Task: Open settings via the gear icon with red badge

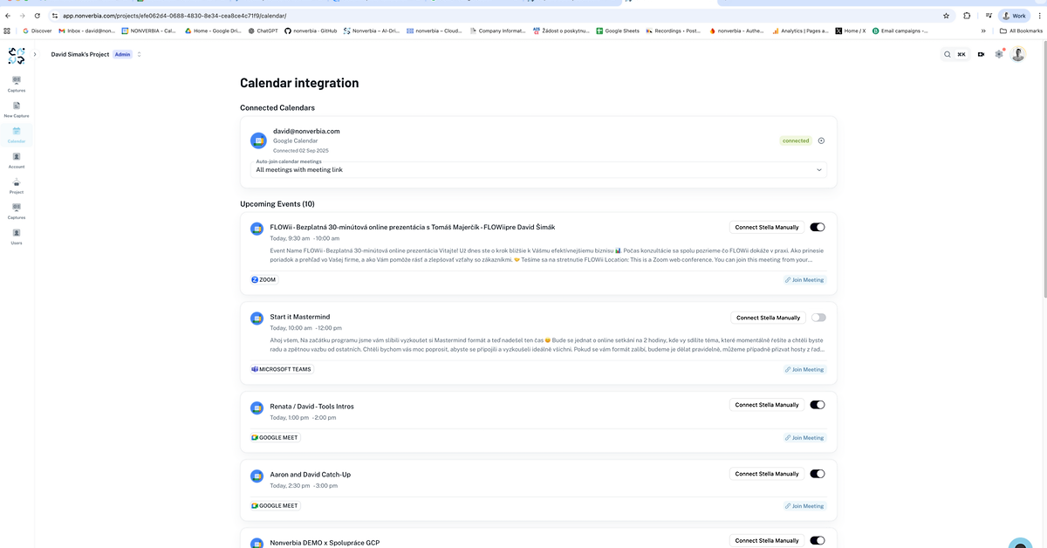Action: tap(999, 54)
